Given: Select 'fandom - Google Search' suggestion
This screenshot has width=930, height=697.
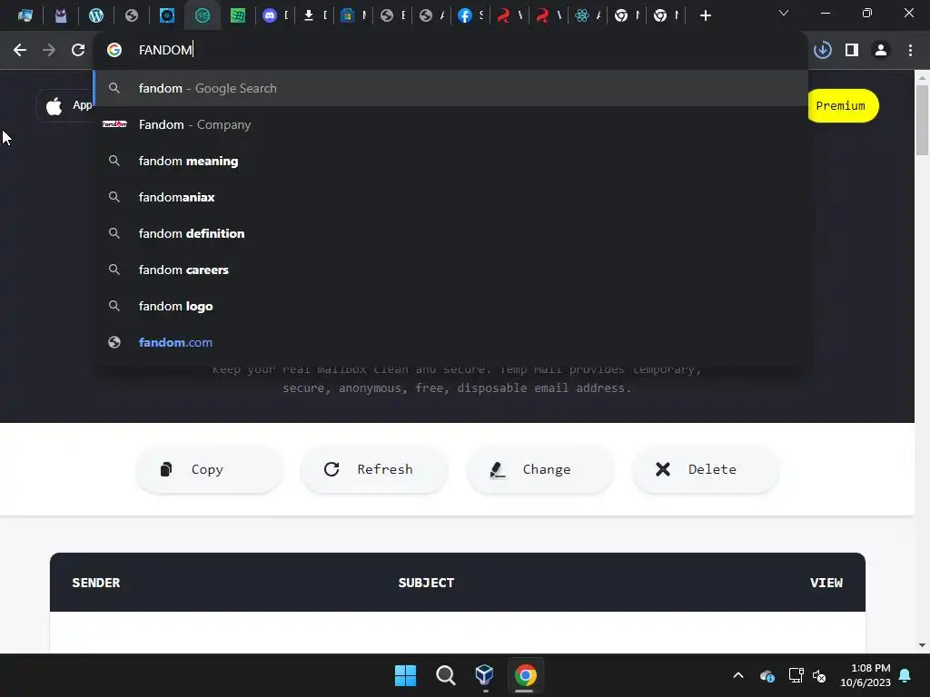Looking at the screenshot, I should click(x=450, y=88).
